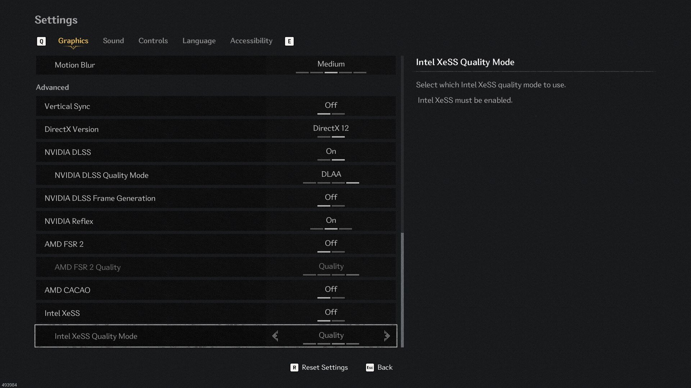Open the Controls tab
691x388 pixels.
[153, 41]
